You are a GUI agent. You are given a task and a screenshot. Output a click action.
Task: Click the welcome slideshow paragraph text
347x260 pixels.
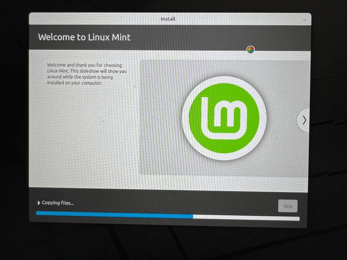87,74
